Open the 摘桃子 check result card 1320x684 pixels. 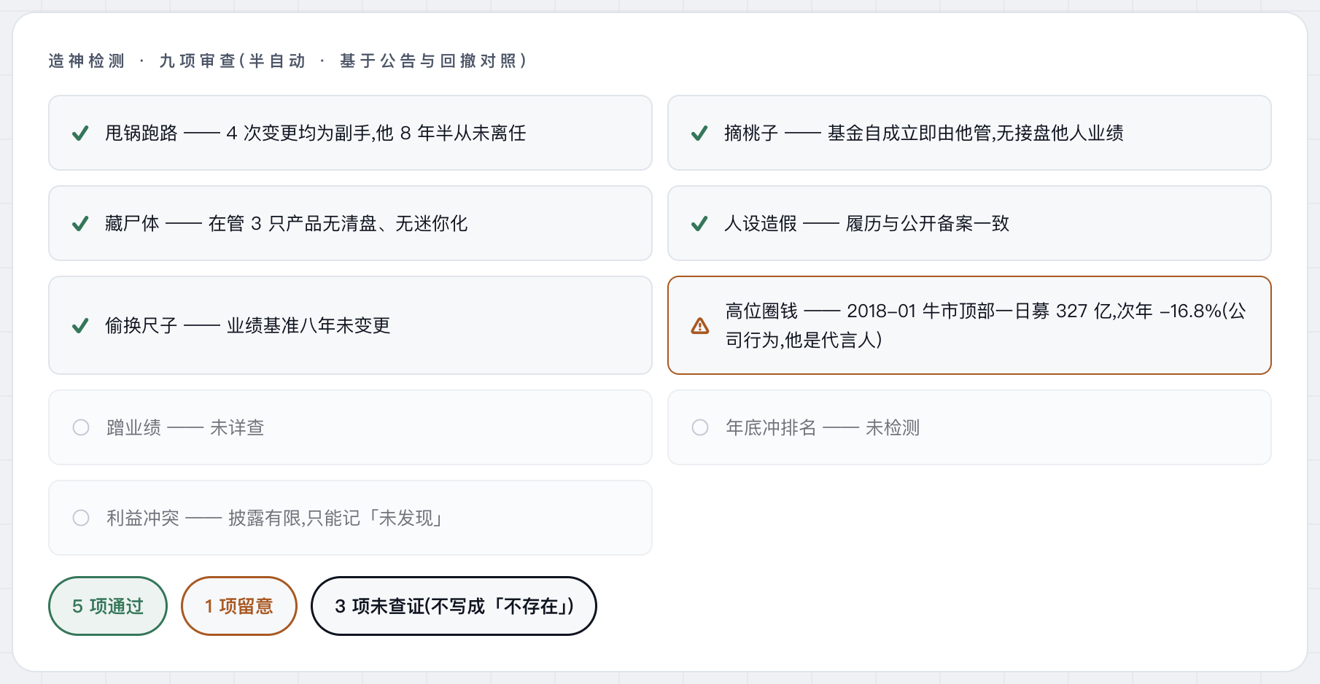coord(969,133)
